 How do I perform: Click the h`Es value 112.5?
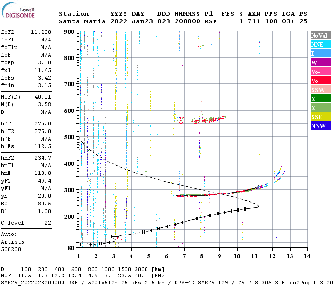[x=42, y=147]
